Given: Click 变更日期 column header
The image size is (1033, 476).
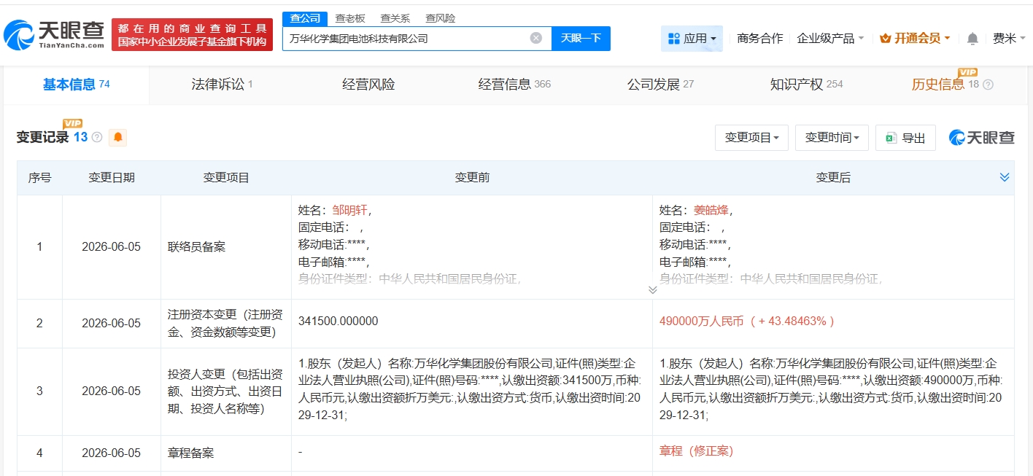Looking at the screenshot, I should tap(112, 177).
